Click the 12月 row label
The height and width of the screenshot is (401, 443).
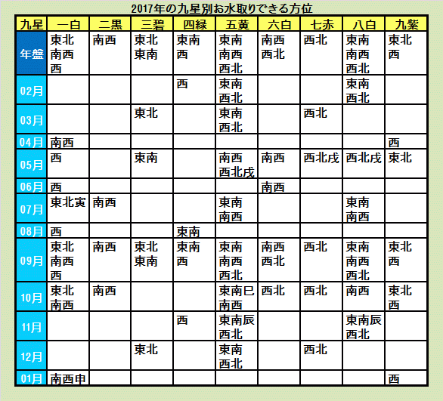click(31, 356)
